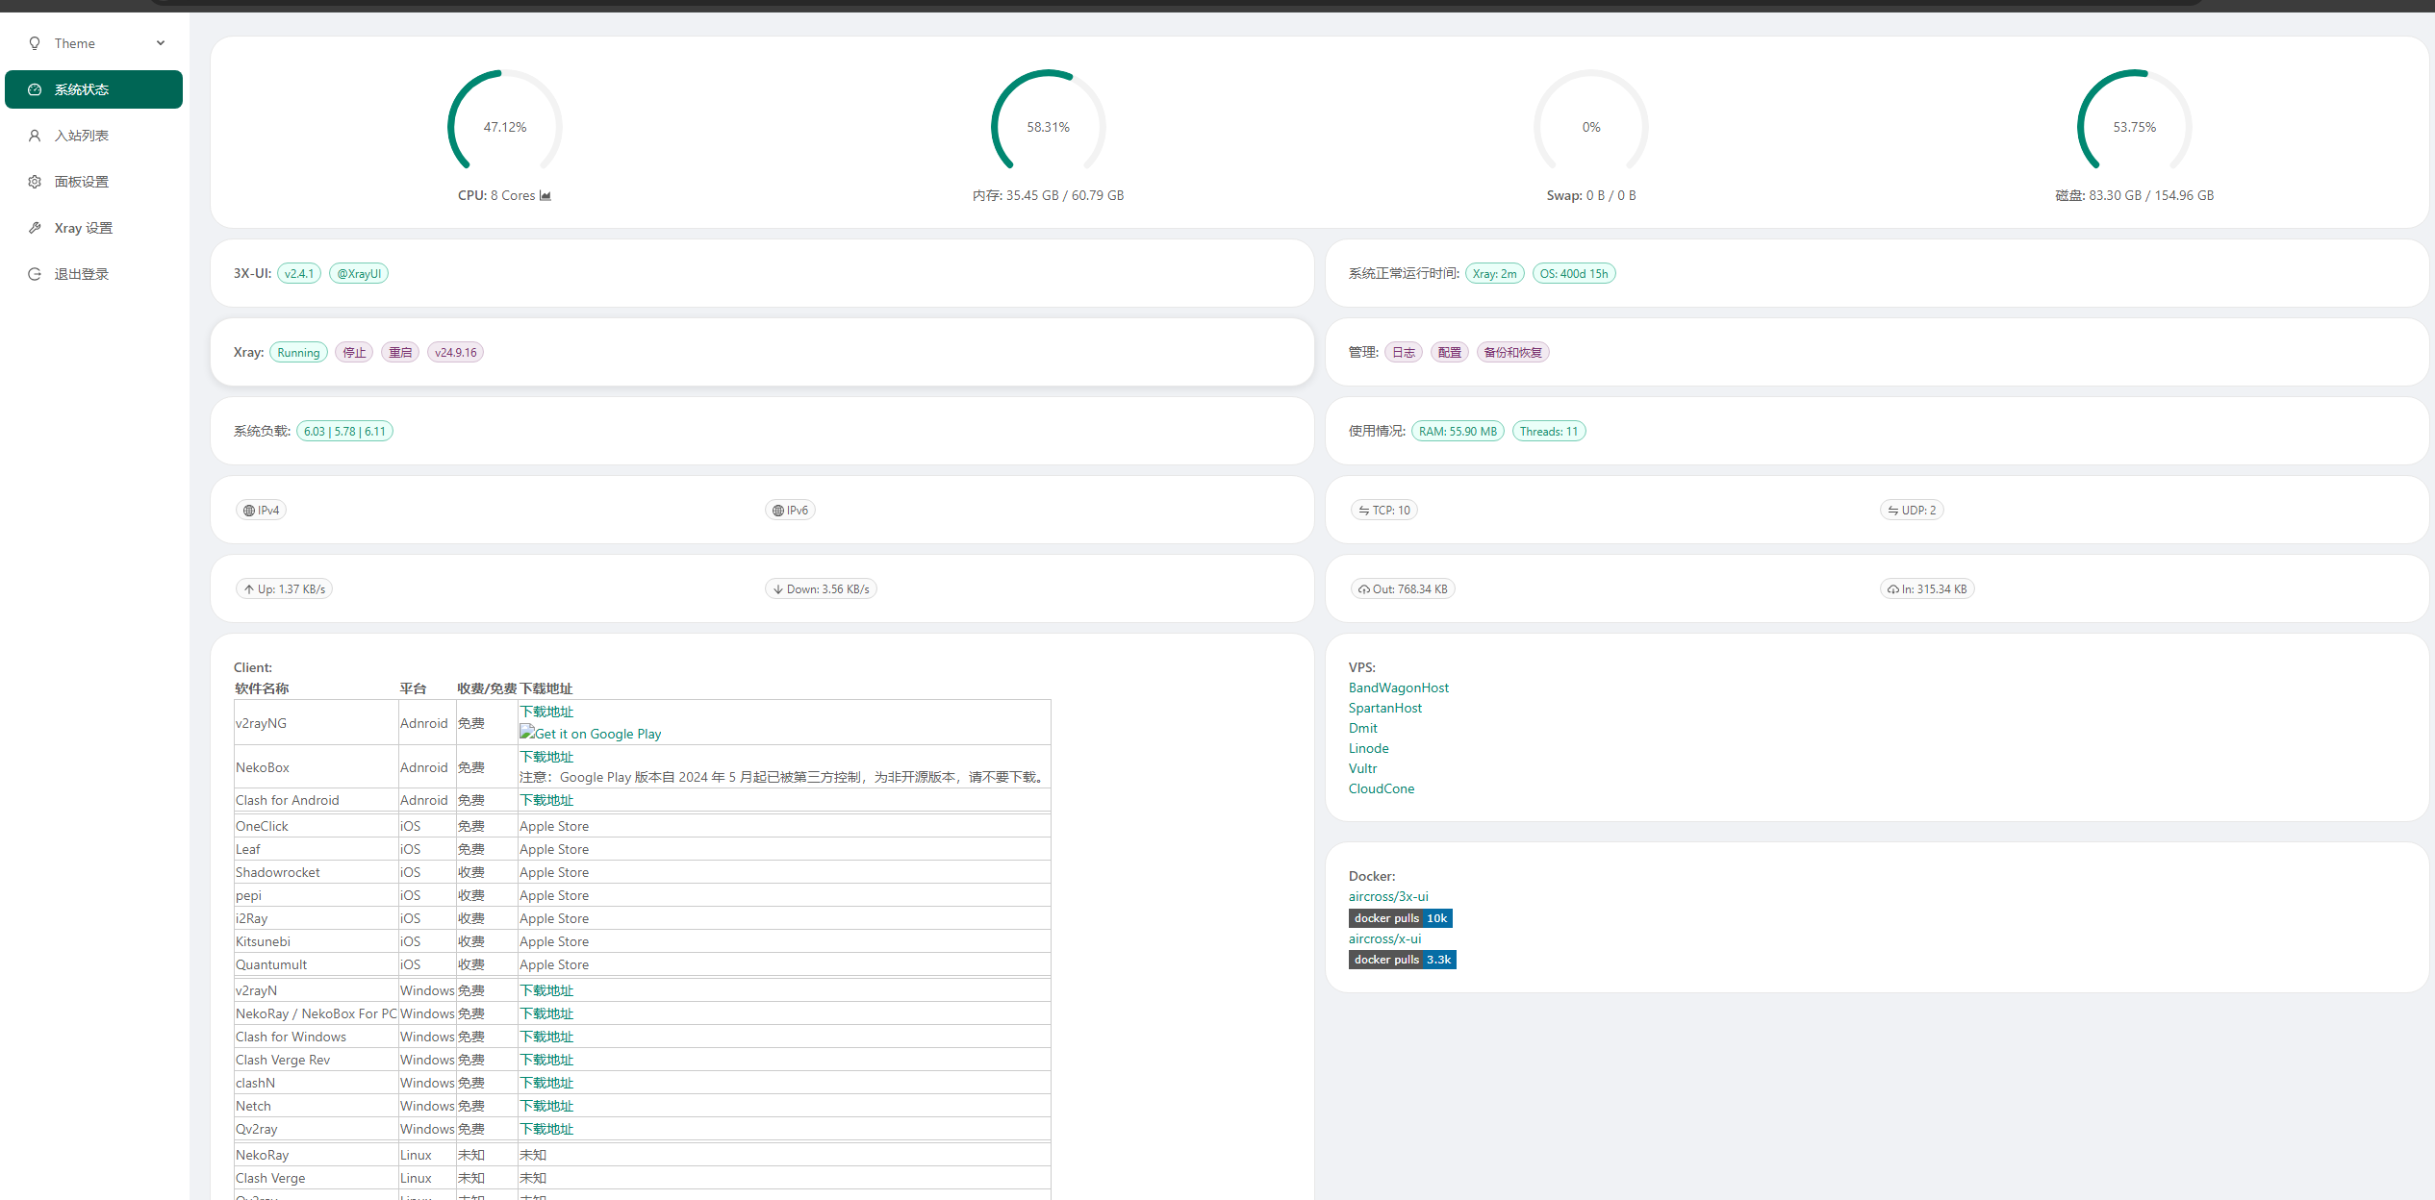Go to 入站列表 menu item
This screenshot has height=1200, width=2435.
click(x=82, y=136)
